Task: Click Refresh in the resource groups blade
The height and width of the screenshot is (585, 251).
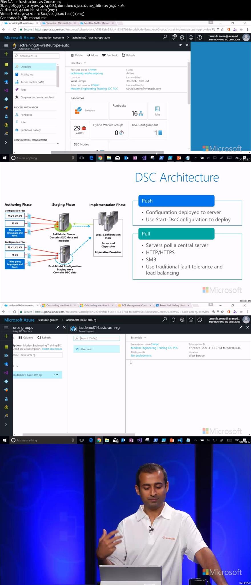Action: tap(44, 337)
